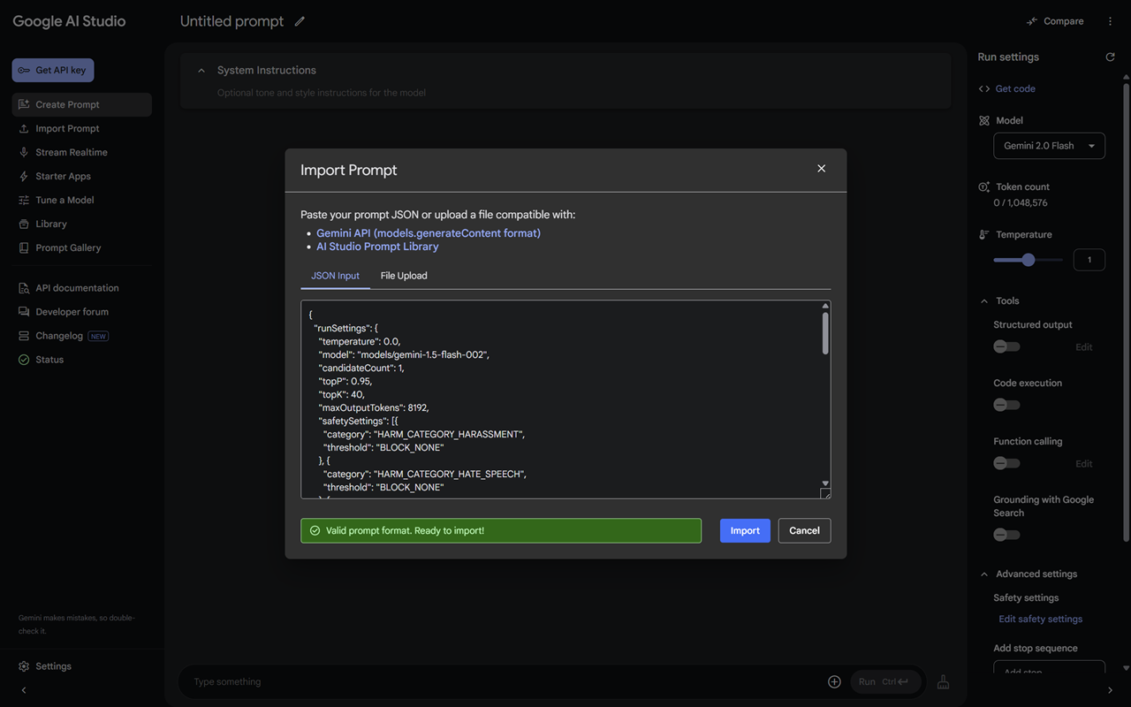1131x707 pixels.
Task: Collapse the Advanced settings section
Action: (984, 574)
